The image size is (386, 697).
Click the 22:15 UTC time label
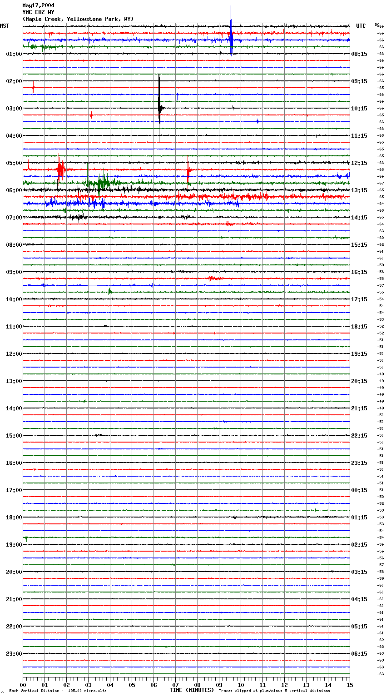(359, 436)
